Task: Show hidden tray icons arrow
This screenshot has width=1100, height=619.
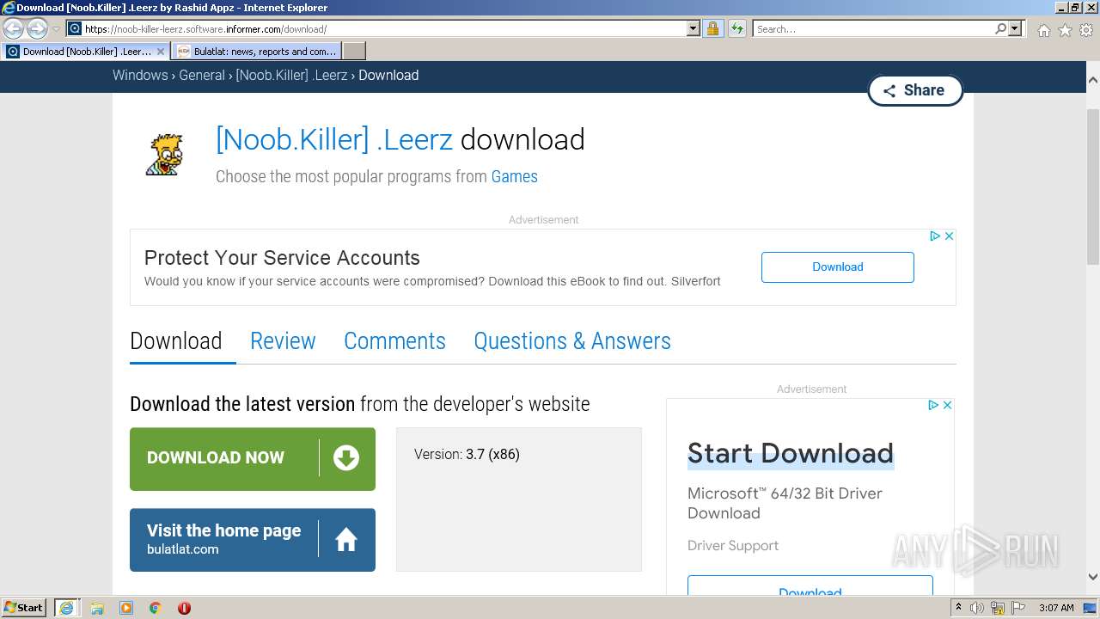Action: click(x=959, y=608)
